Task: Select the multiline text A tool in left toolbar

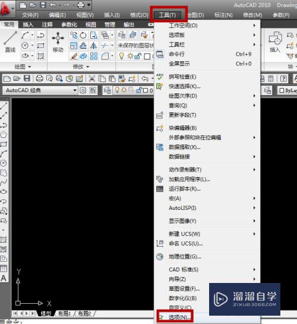Action: [x=4, y=278]
